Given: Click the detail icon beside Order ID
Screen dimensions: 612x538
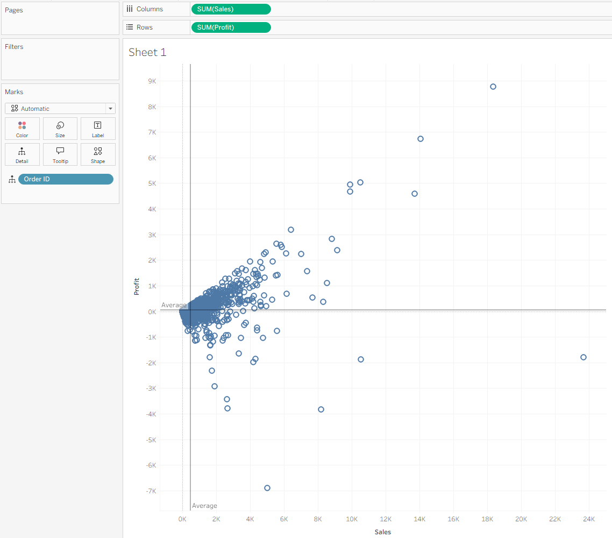Looking at the screenshot, I should 12,180.
